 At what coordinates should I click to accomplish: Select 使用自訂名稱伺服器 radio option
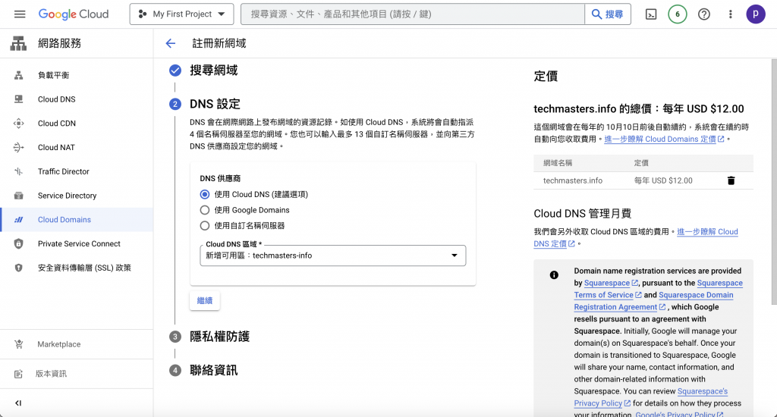click(205, 226)
